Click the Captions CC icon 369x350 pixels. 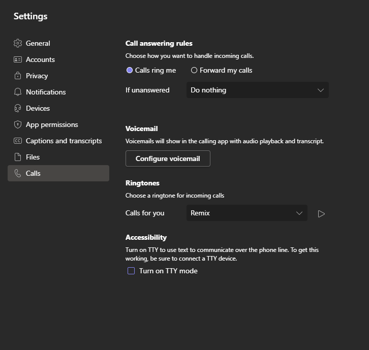[18, 141]
